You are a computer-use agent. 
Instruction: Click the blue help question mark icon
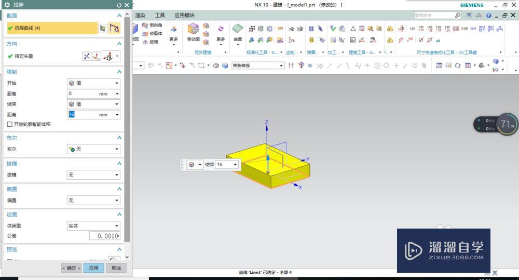coord(489,16)
